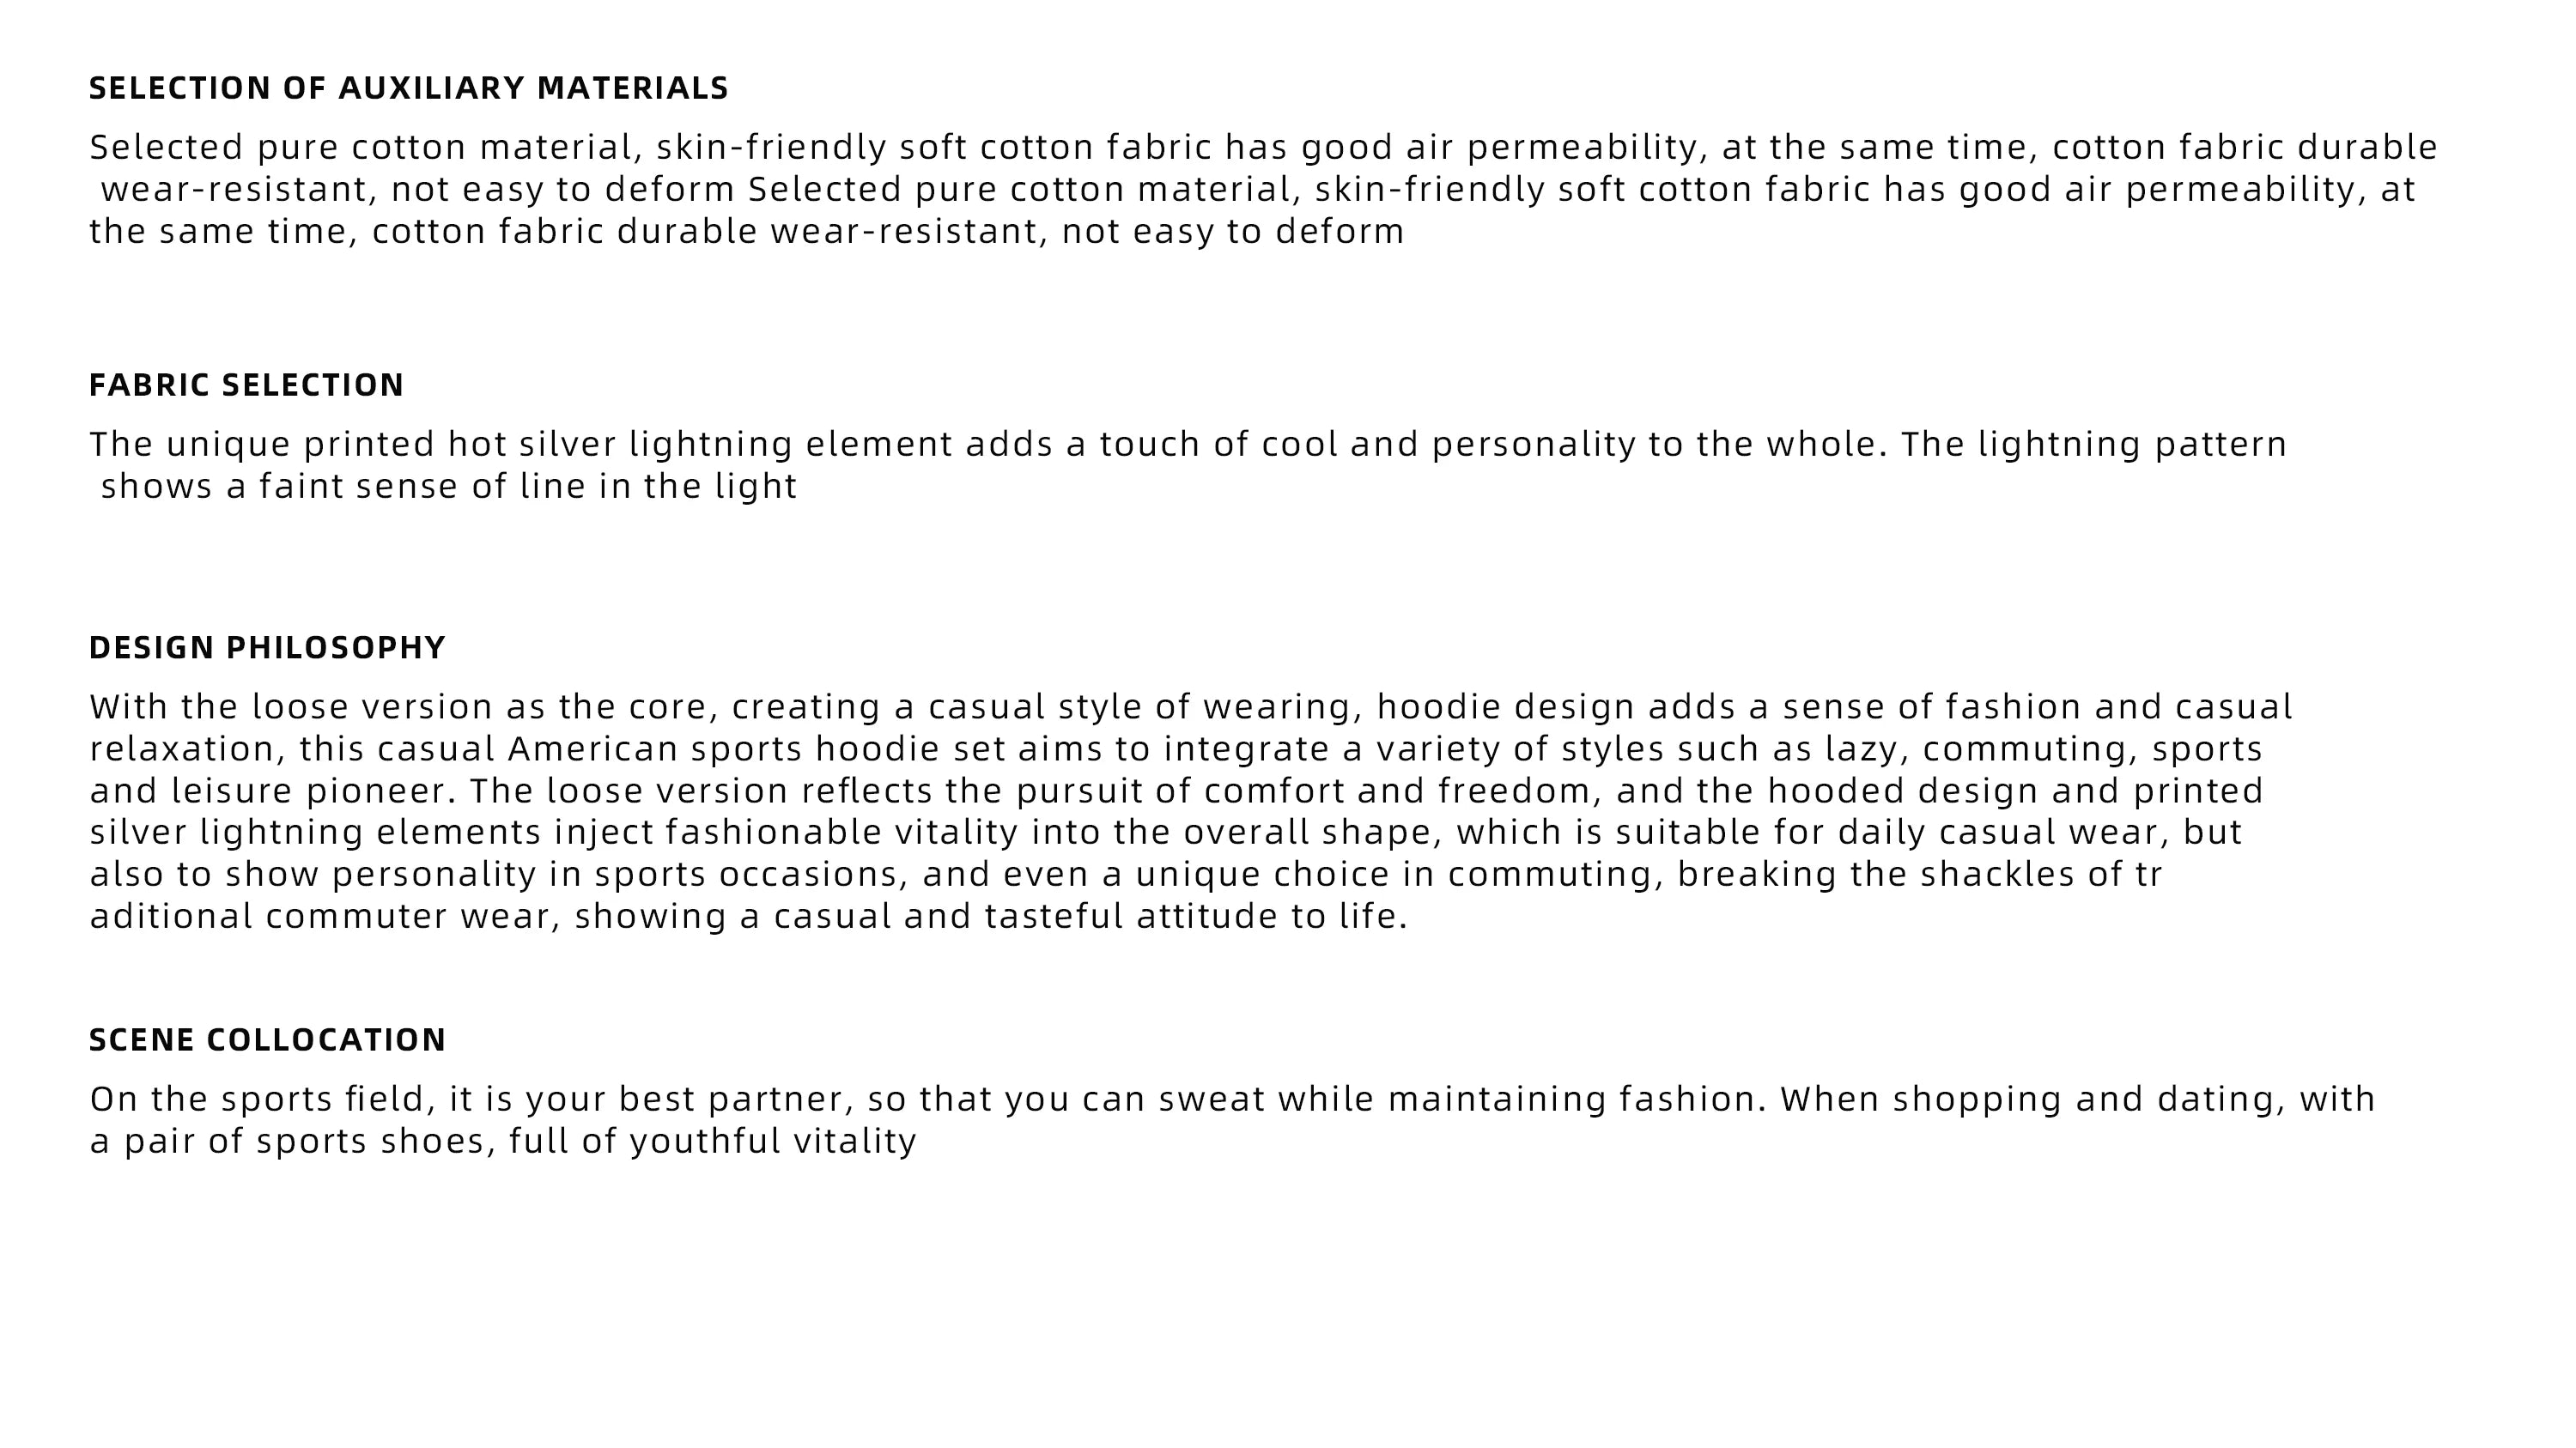Click the phrase 'The lightning pattern'
The image size is (2576, 1448).
click(x=2094, y=445)
